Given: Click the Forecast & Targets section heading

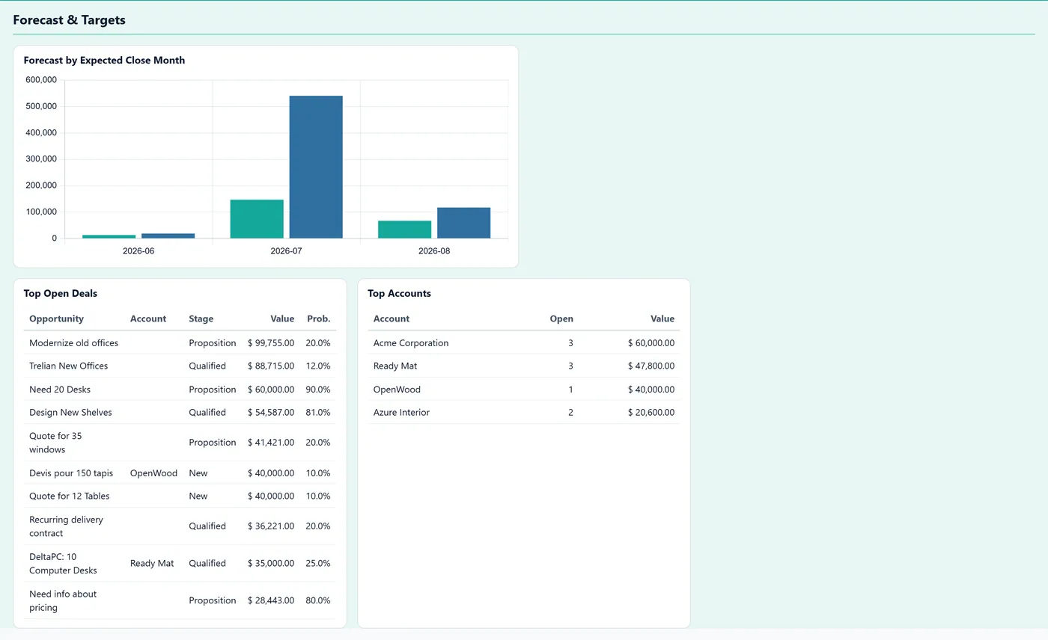Looking at the screenshot, I should click(x=69, y=20).
